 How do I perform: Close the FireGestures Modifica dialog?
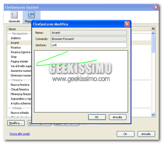point(127,24)
